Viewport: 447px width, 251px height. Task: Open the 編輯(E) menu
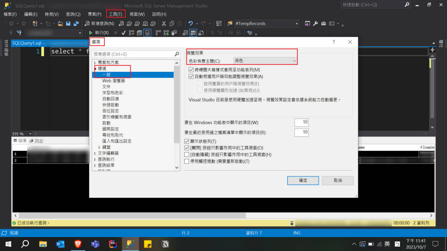31,14
